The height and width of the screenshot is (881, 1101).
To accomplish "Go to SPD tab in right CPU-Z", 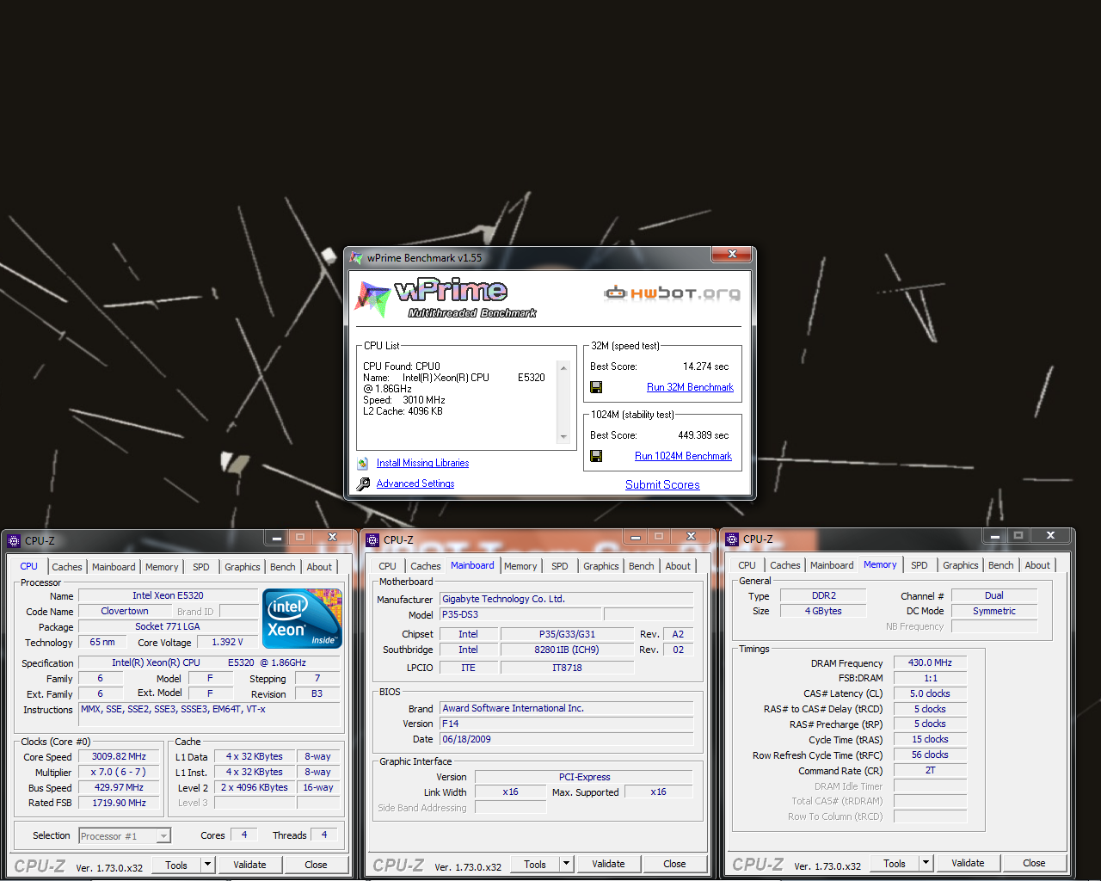I will click(920, 565).
